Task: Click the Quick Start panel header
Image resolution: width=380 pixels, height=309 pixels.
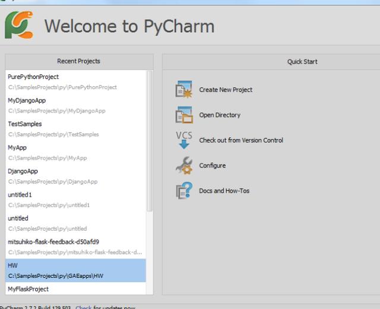Action: (x=271, y=62)
